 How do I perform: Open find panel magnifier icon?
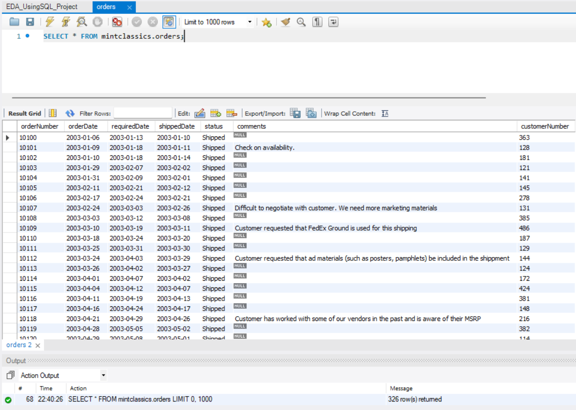(301, 22)
